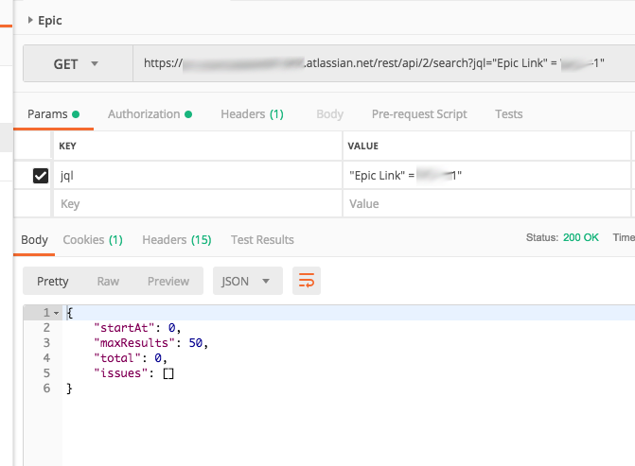
Task: Collapse the JSON fold arrow on line 1
Action: coord(56,313)
